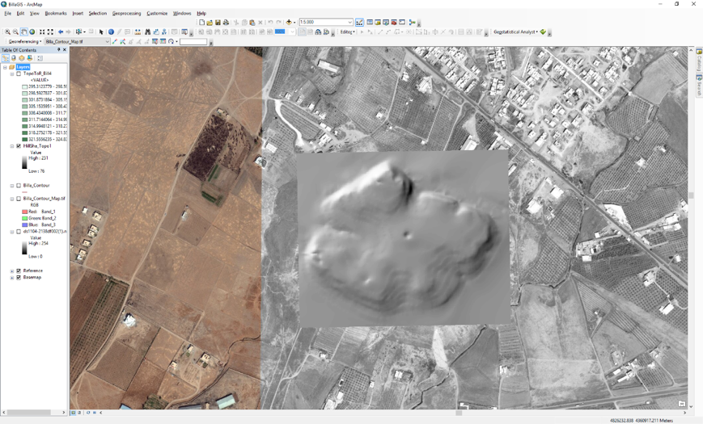Collapse the TopoToR_Bill4 layer legend
The image size is (703, 424).
(12, 73)
